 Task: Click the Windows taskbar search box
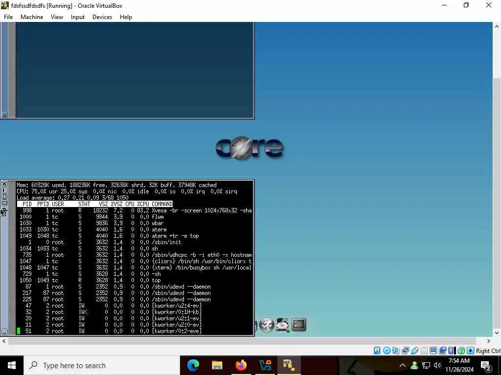tap(102, 365)
